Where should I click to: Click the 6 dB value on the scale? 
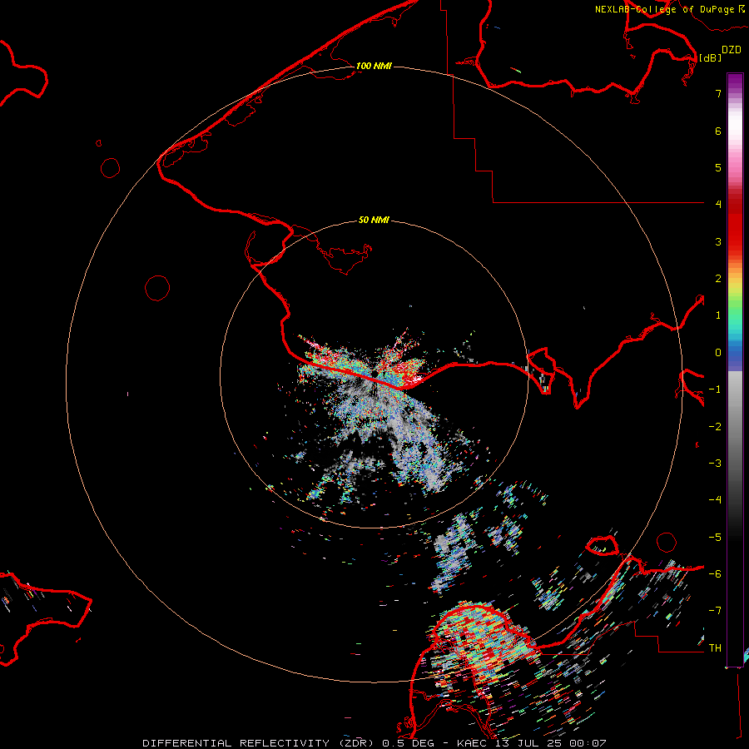click(718, 131)
